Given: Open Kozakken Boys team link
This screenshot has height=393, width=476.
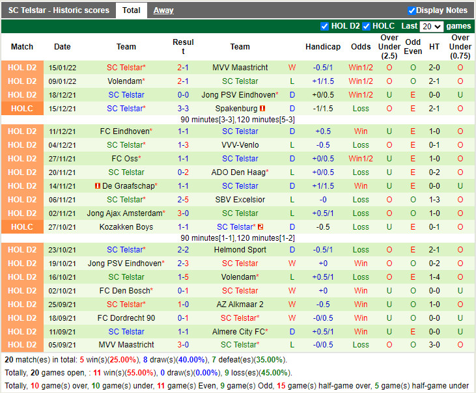Looking at the screenshot, I should 126,227.
